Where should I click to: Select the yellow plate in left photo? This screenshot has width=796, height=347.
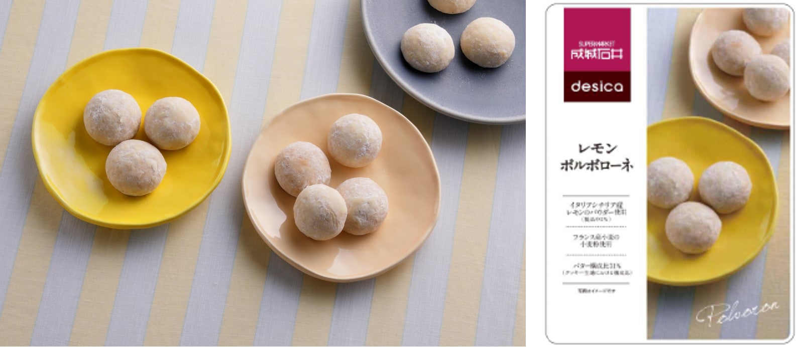click(x=131, y=138)
